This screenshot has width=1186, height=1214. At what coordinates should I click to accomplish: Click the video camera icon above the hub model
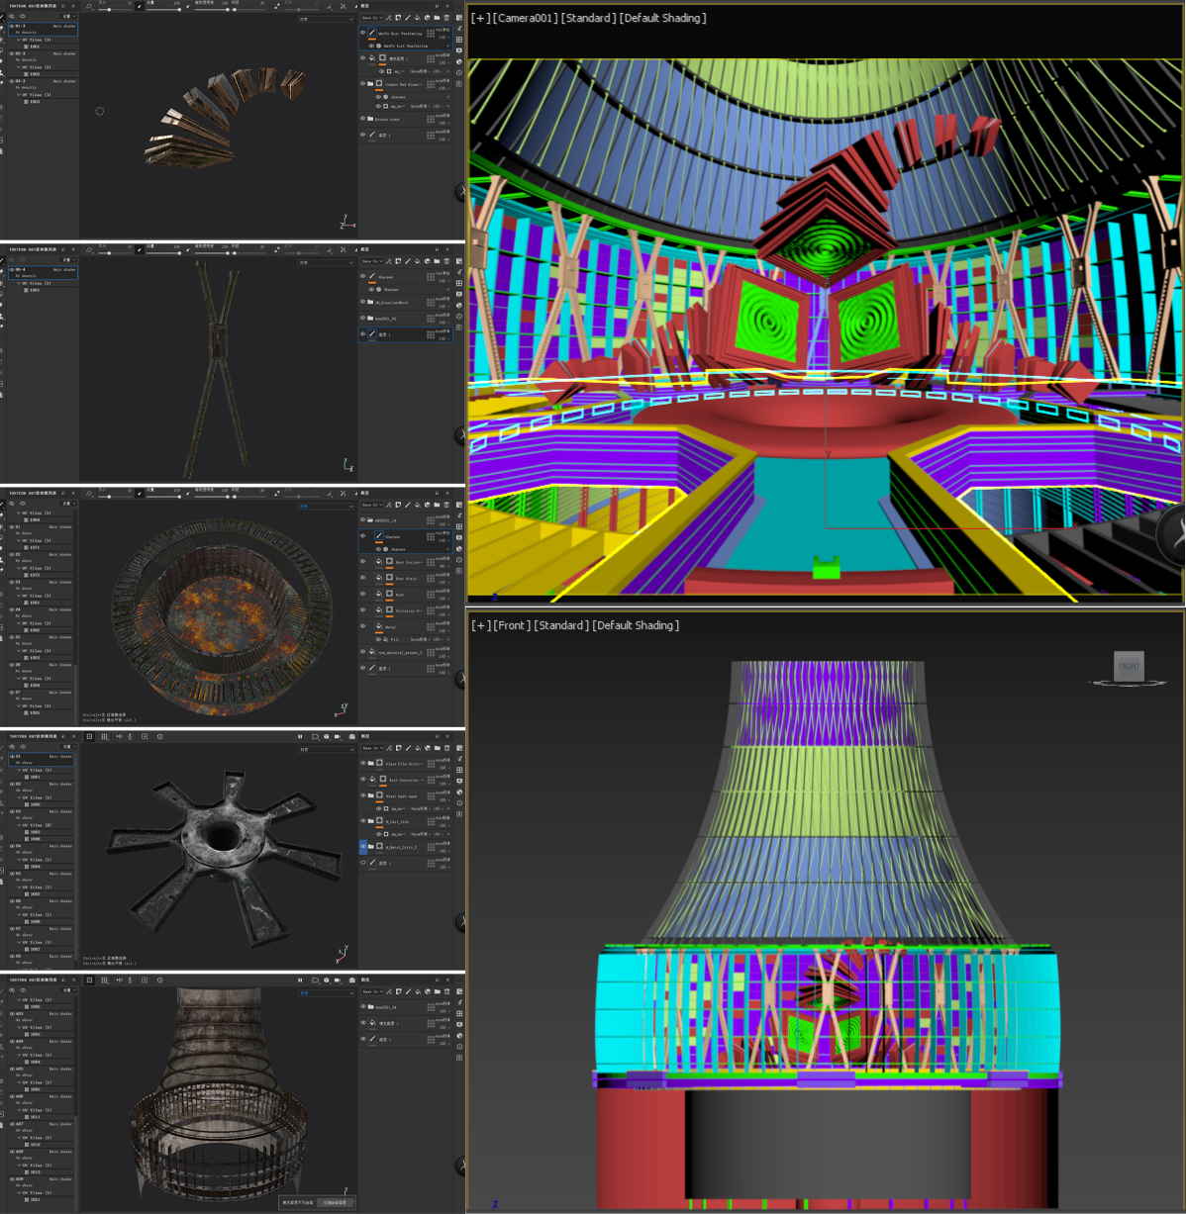click(x=338, y=736)
